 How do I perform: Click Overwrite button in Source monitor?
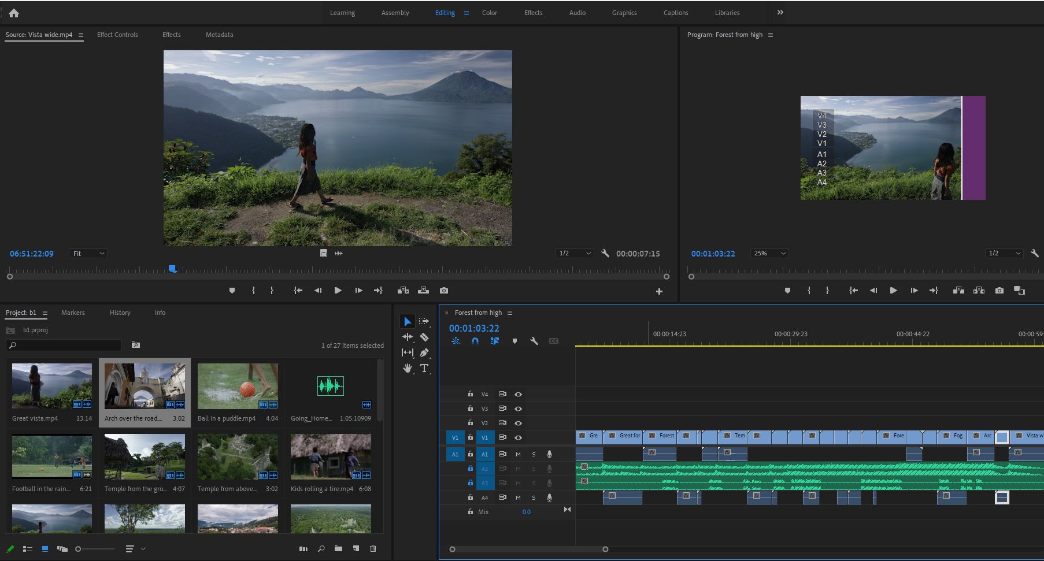(423, 291)
